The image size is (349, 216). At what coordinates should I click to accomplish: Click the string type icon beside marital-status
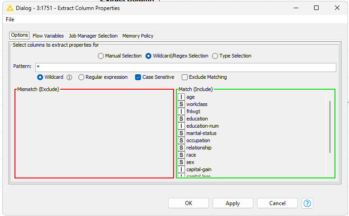click(181, 133)
